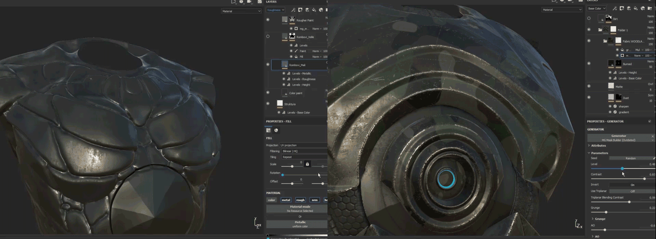Open the Roughness channel dropdown
The width and height of the screenshot is (656, 239).
(276, 9)
